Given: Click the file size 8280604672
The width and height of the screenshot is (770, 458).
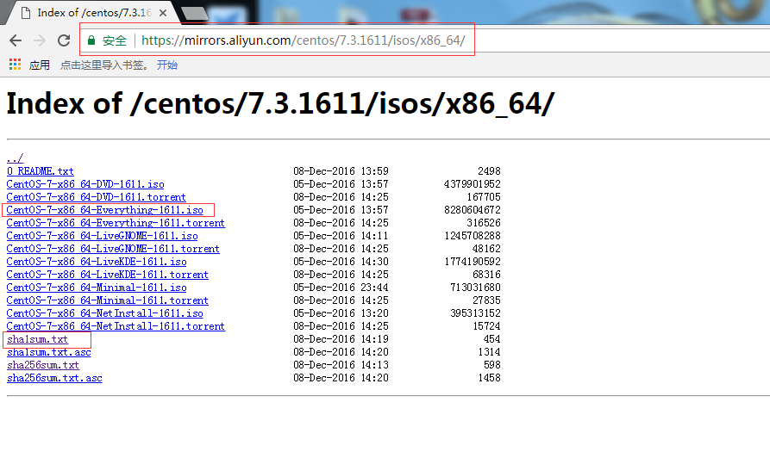Looking at the screenshot, I should [x=473, y=210].
